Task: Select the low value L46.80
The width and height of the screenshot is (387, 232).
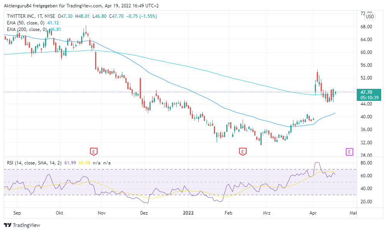Action: point(99,16)
